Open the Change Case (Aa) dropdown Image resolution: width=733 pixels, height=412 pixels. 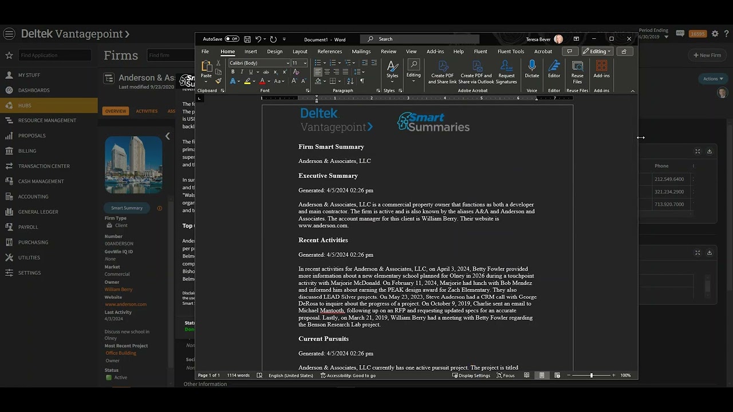tap(279, 81)
